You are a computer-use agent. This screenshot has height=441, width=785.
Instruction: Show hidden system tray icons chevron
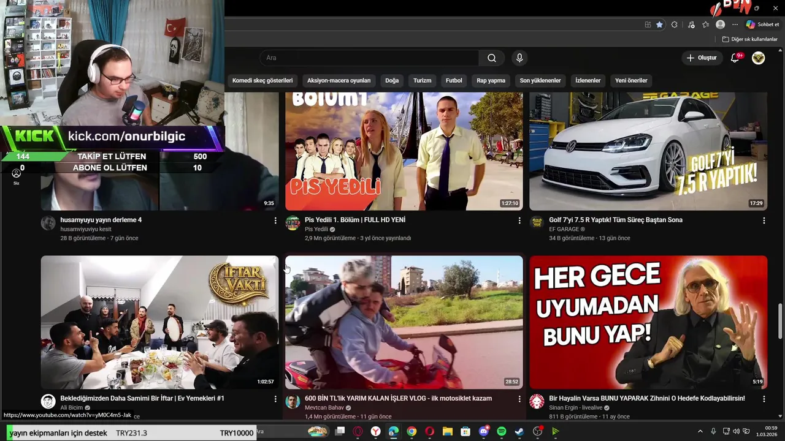[x=700, y=432]
